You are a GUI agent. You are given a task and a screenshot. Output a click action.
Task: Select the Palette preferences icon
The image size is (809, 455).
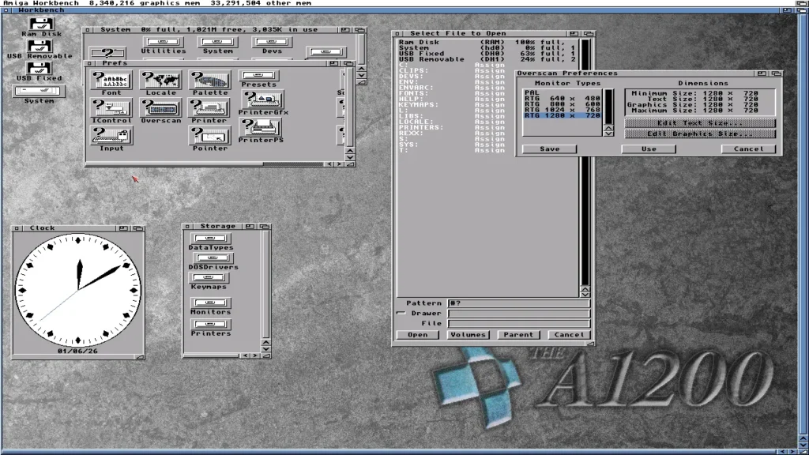point(210,83)
